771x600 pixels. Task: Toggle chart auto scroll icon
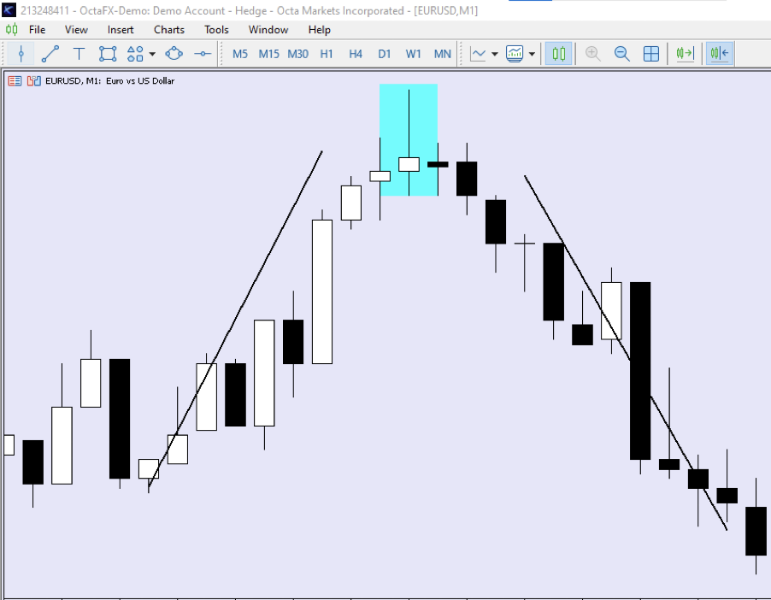(x=685, y=54)
